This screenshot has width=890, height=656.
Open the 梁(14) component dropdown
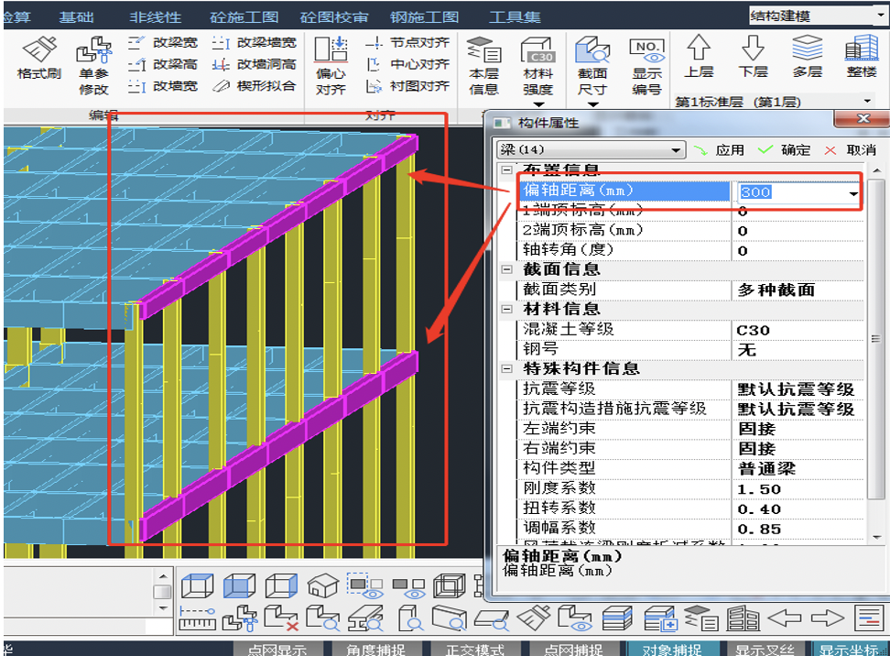(589, 149)
